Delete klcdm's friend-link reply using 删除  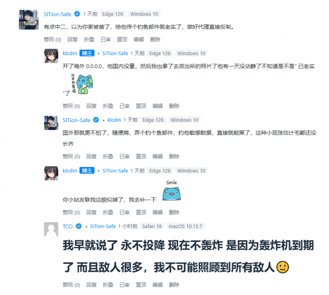[174, 212]
